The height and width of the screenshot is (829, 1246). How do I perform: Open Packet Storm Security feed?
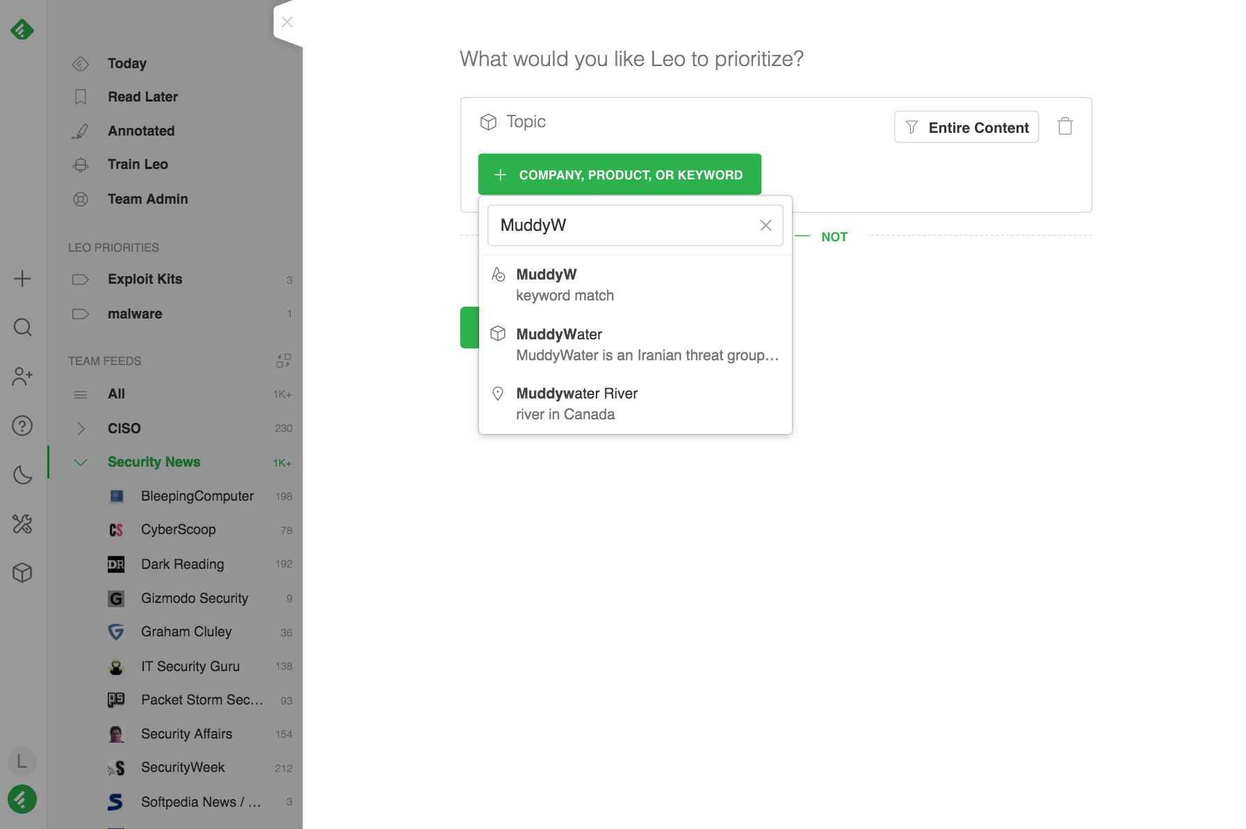coord(202,700)
